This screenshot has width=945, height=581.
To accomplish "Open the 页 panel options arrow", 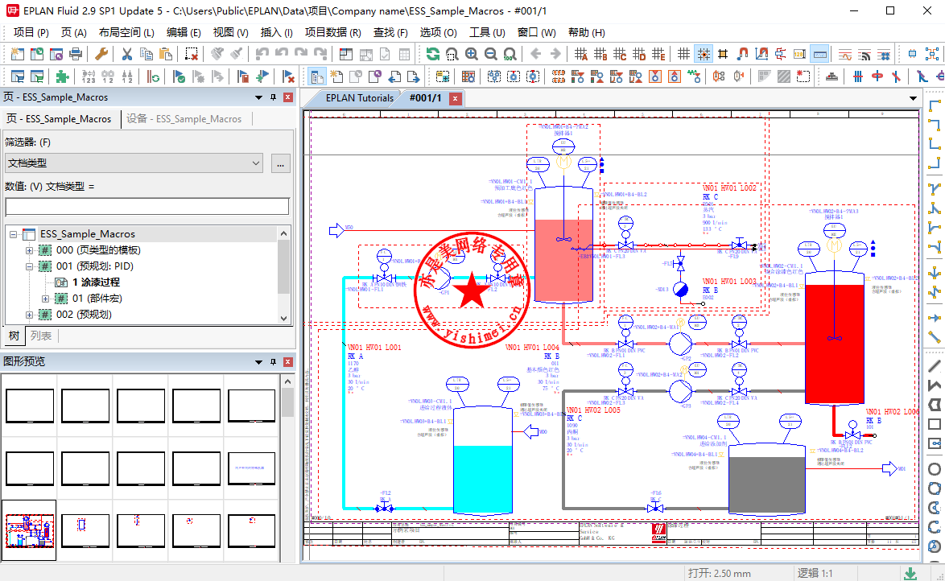I will click(258, 97).
